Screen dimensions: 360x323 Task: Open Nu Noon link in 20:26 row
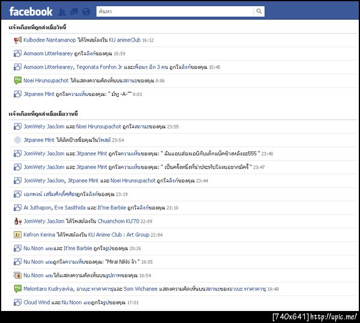[x=38, y=248]
